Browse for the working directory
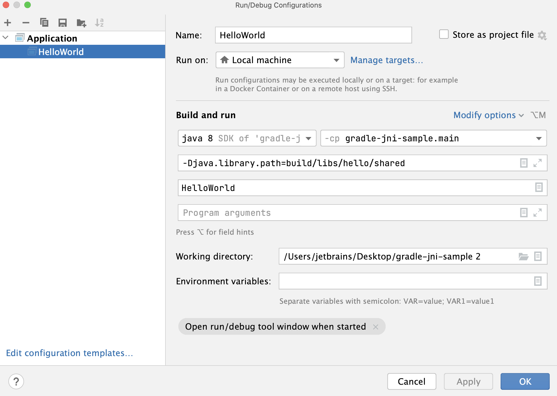 524,256
